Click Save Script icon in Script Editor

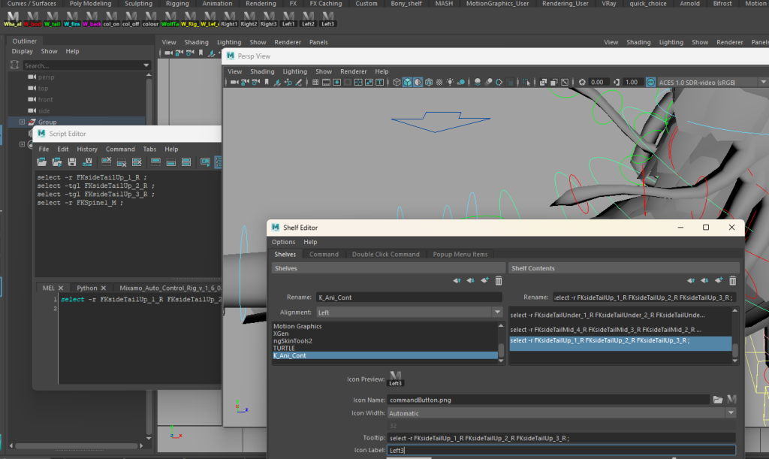click(72, 162)
